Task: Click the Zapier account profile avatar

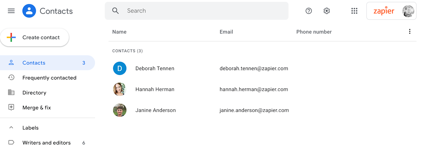Action: [x=408, y=11]
